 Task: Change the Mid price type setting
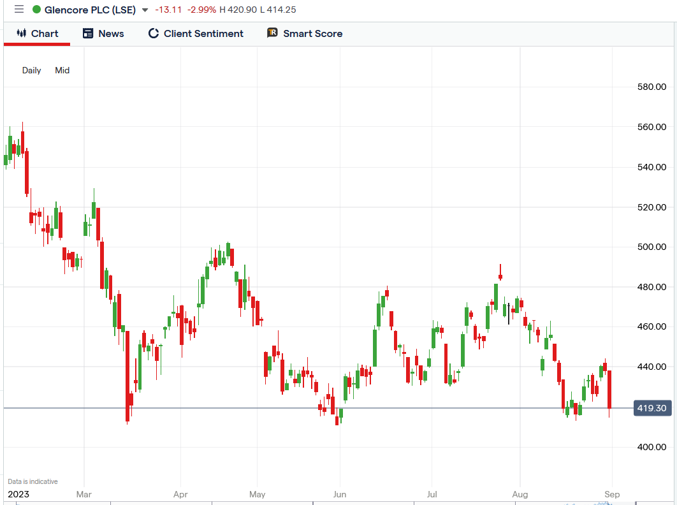62,70
